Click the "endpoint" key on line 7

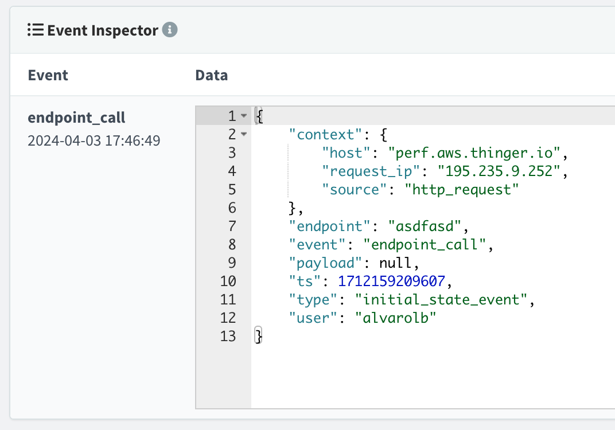point(329,226)
